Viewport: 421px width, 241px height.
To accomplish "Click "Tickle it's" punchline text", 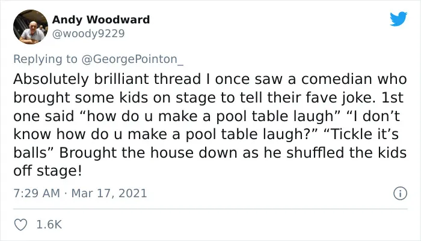I will 361,134.
